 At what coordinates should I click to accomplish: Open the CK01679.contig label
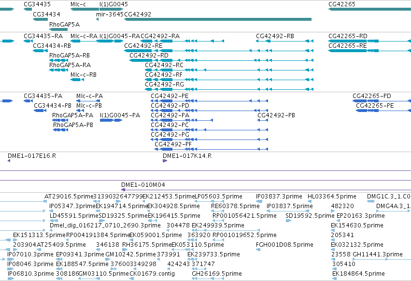point(152,274)
